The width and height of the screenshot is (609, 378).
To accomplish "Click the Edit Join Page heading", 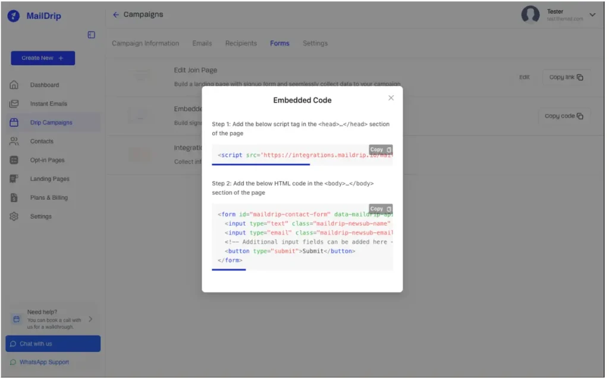I will 195,70.
